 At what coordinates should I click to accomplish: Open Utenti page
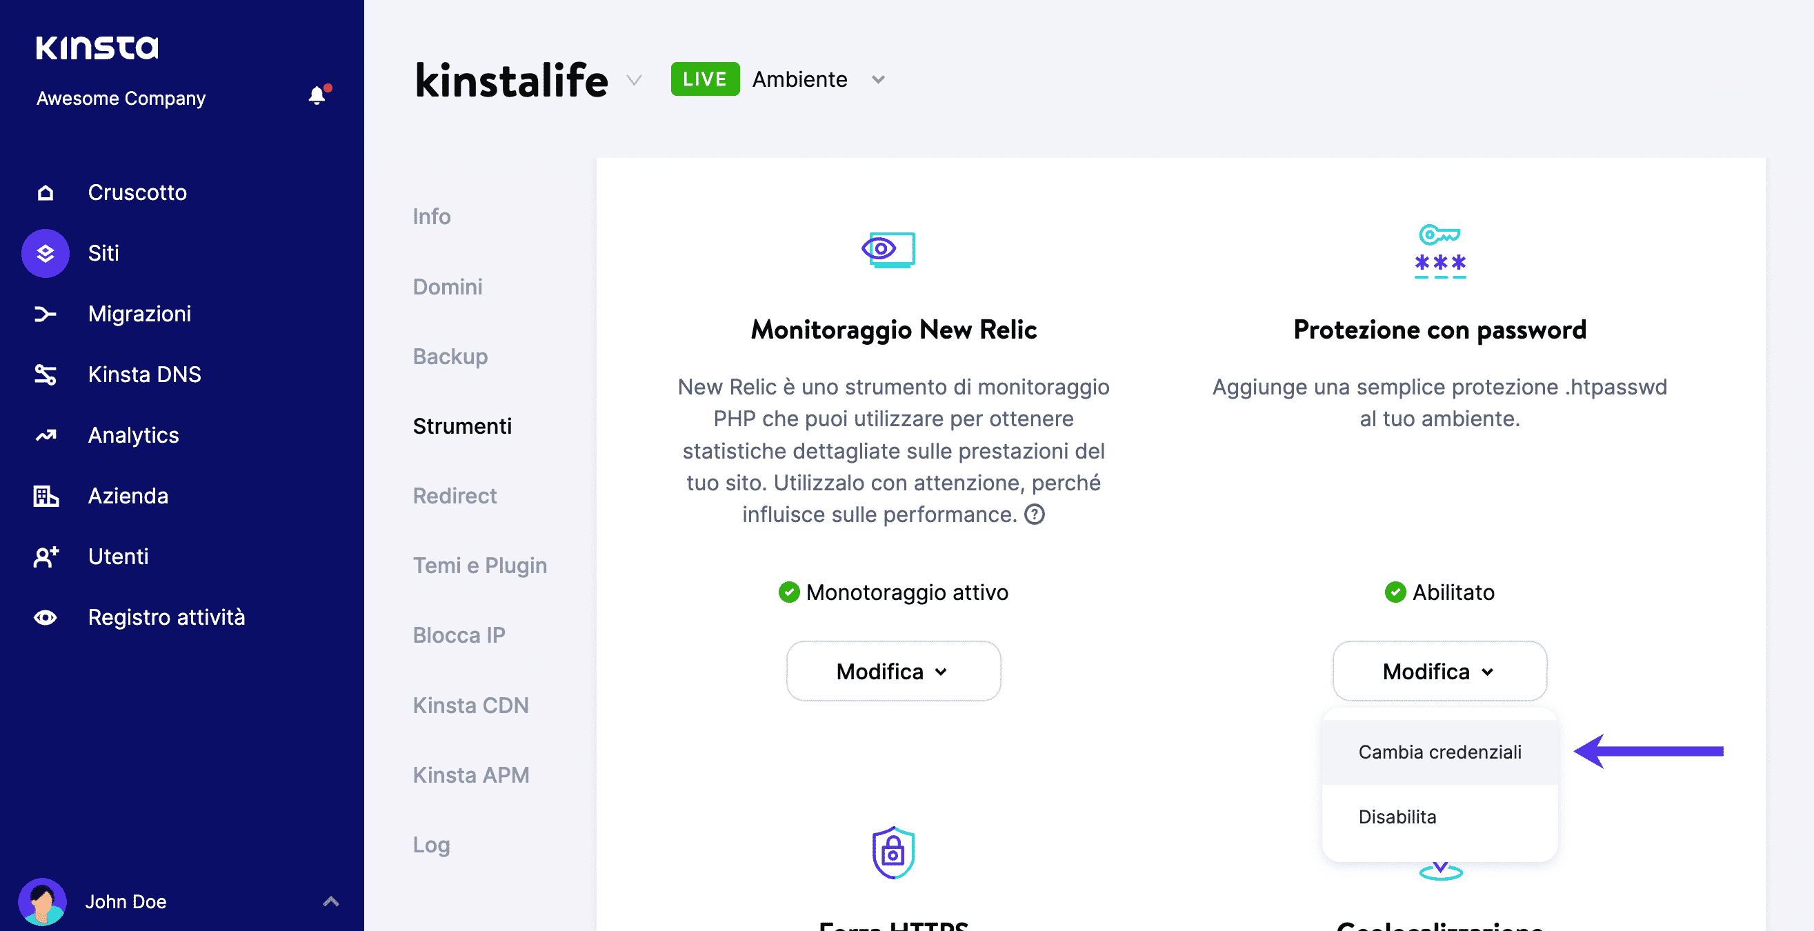tap(119, 557)
